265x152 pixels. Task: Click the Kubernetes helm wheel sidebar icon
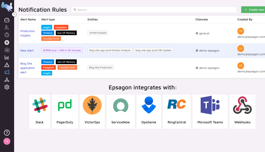tap(7, 42)
